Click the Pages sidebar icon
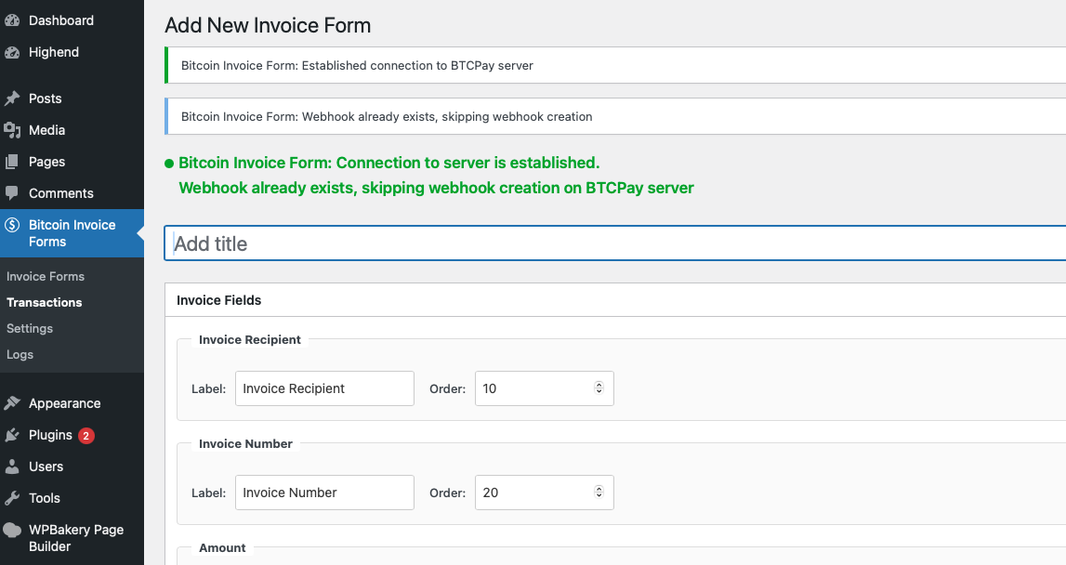This screenshot has height=565, width=1066. point(13,161)
